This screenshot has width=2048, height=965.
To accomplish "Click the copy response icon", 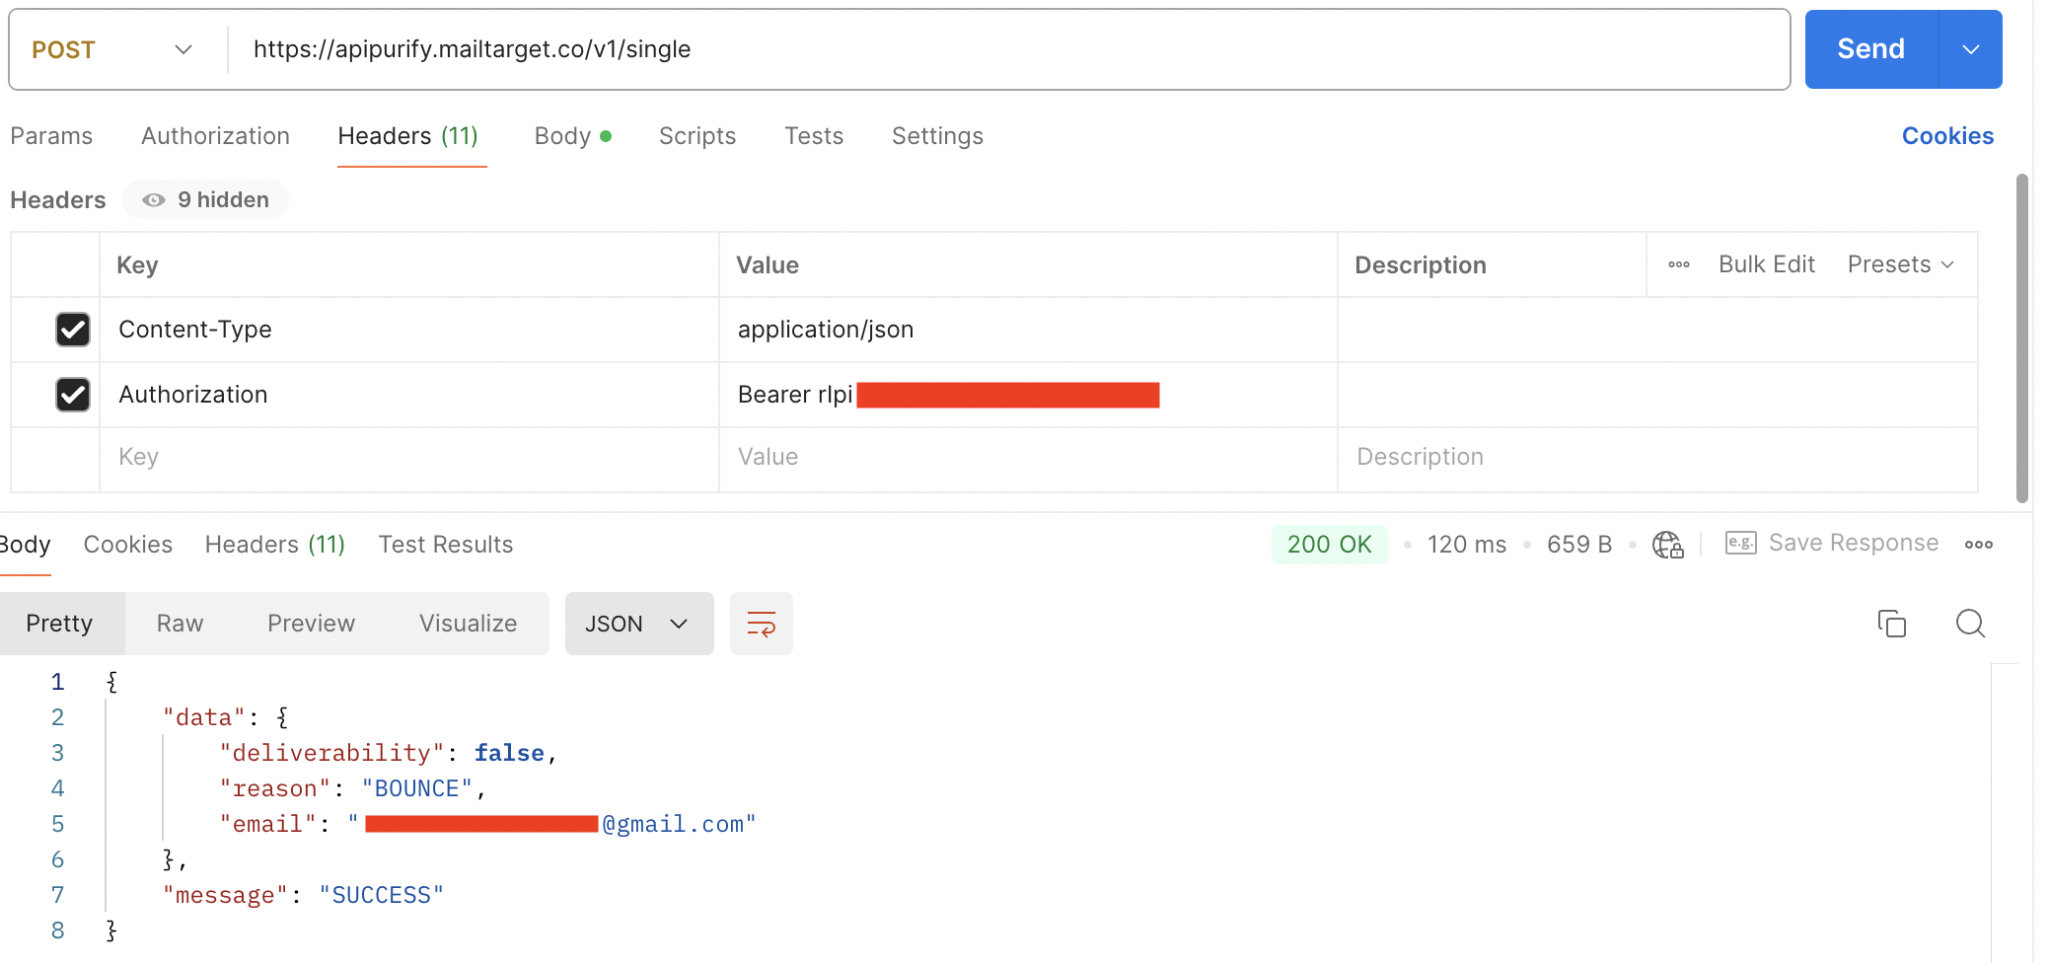I will [1891, 624].
